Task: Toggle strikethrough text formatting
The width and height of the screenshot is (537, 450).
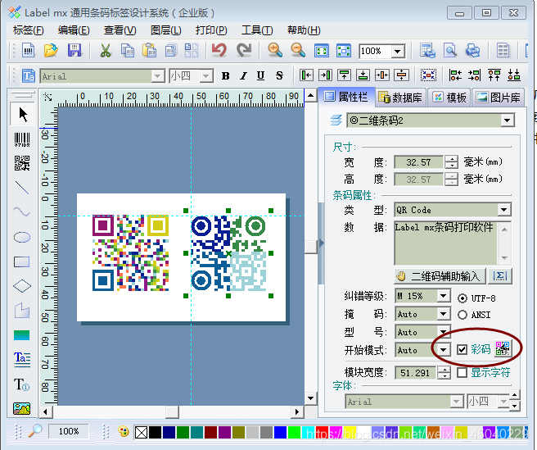Action: (279, 75)
